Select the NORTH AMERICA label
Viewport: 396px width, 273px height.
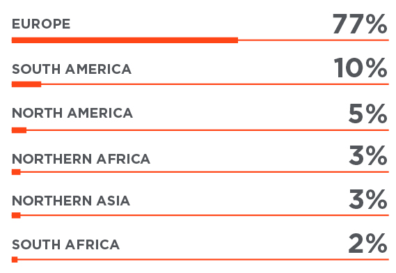[72, 113]
